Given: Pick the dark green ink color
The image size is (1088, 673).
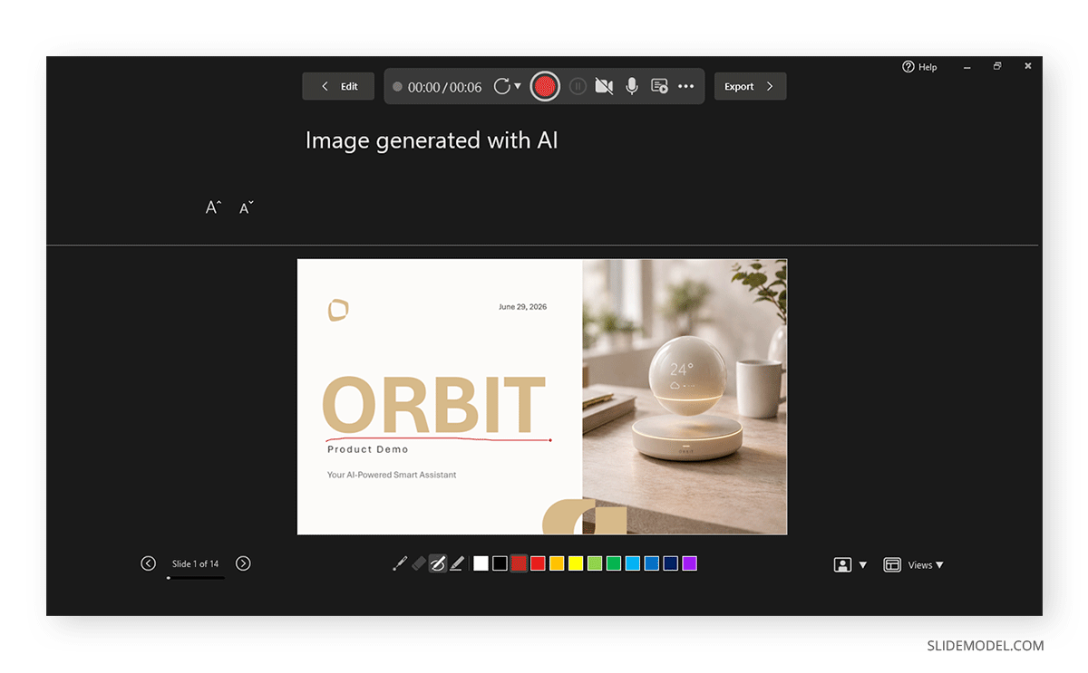Looking at the screenshot, I should (614, 563).
